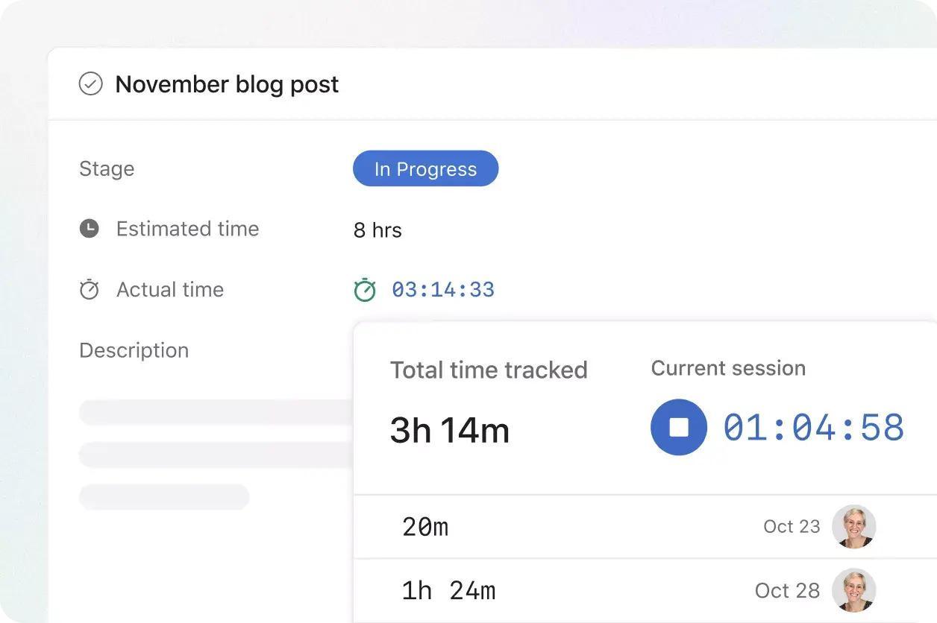
Task: Click the 01:04:58 session timer
Action: (x=814, y=428)
